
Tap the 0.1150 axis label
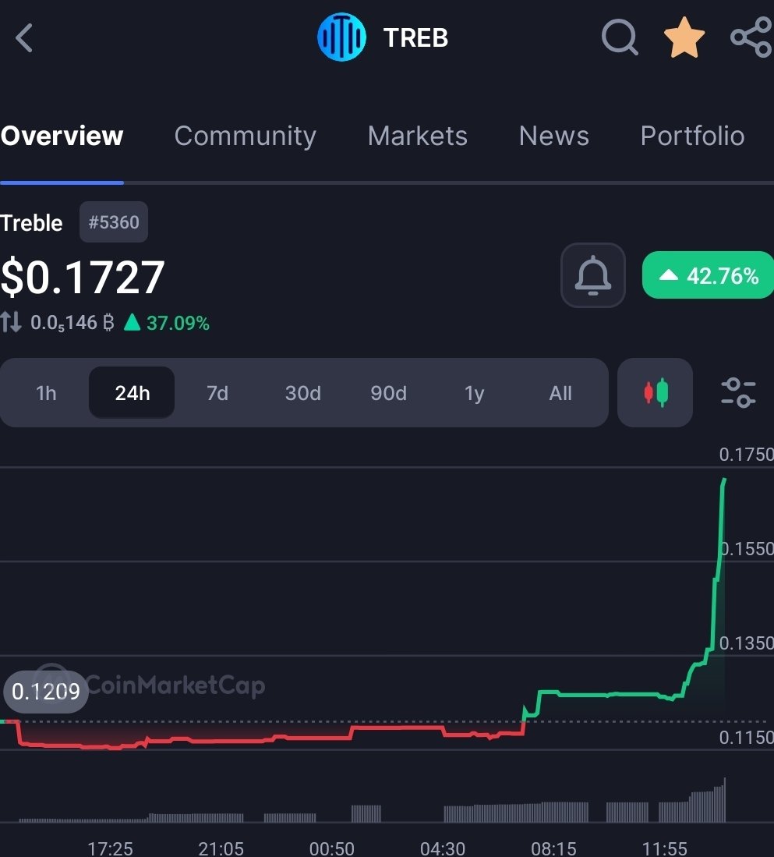(746, 738)
